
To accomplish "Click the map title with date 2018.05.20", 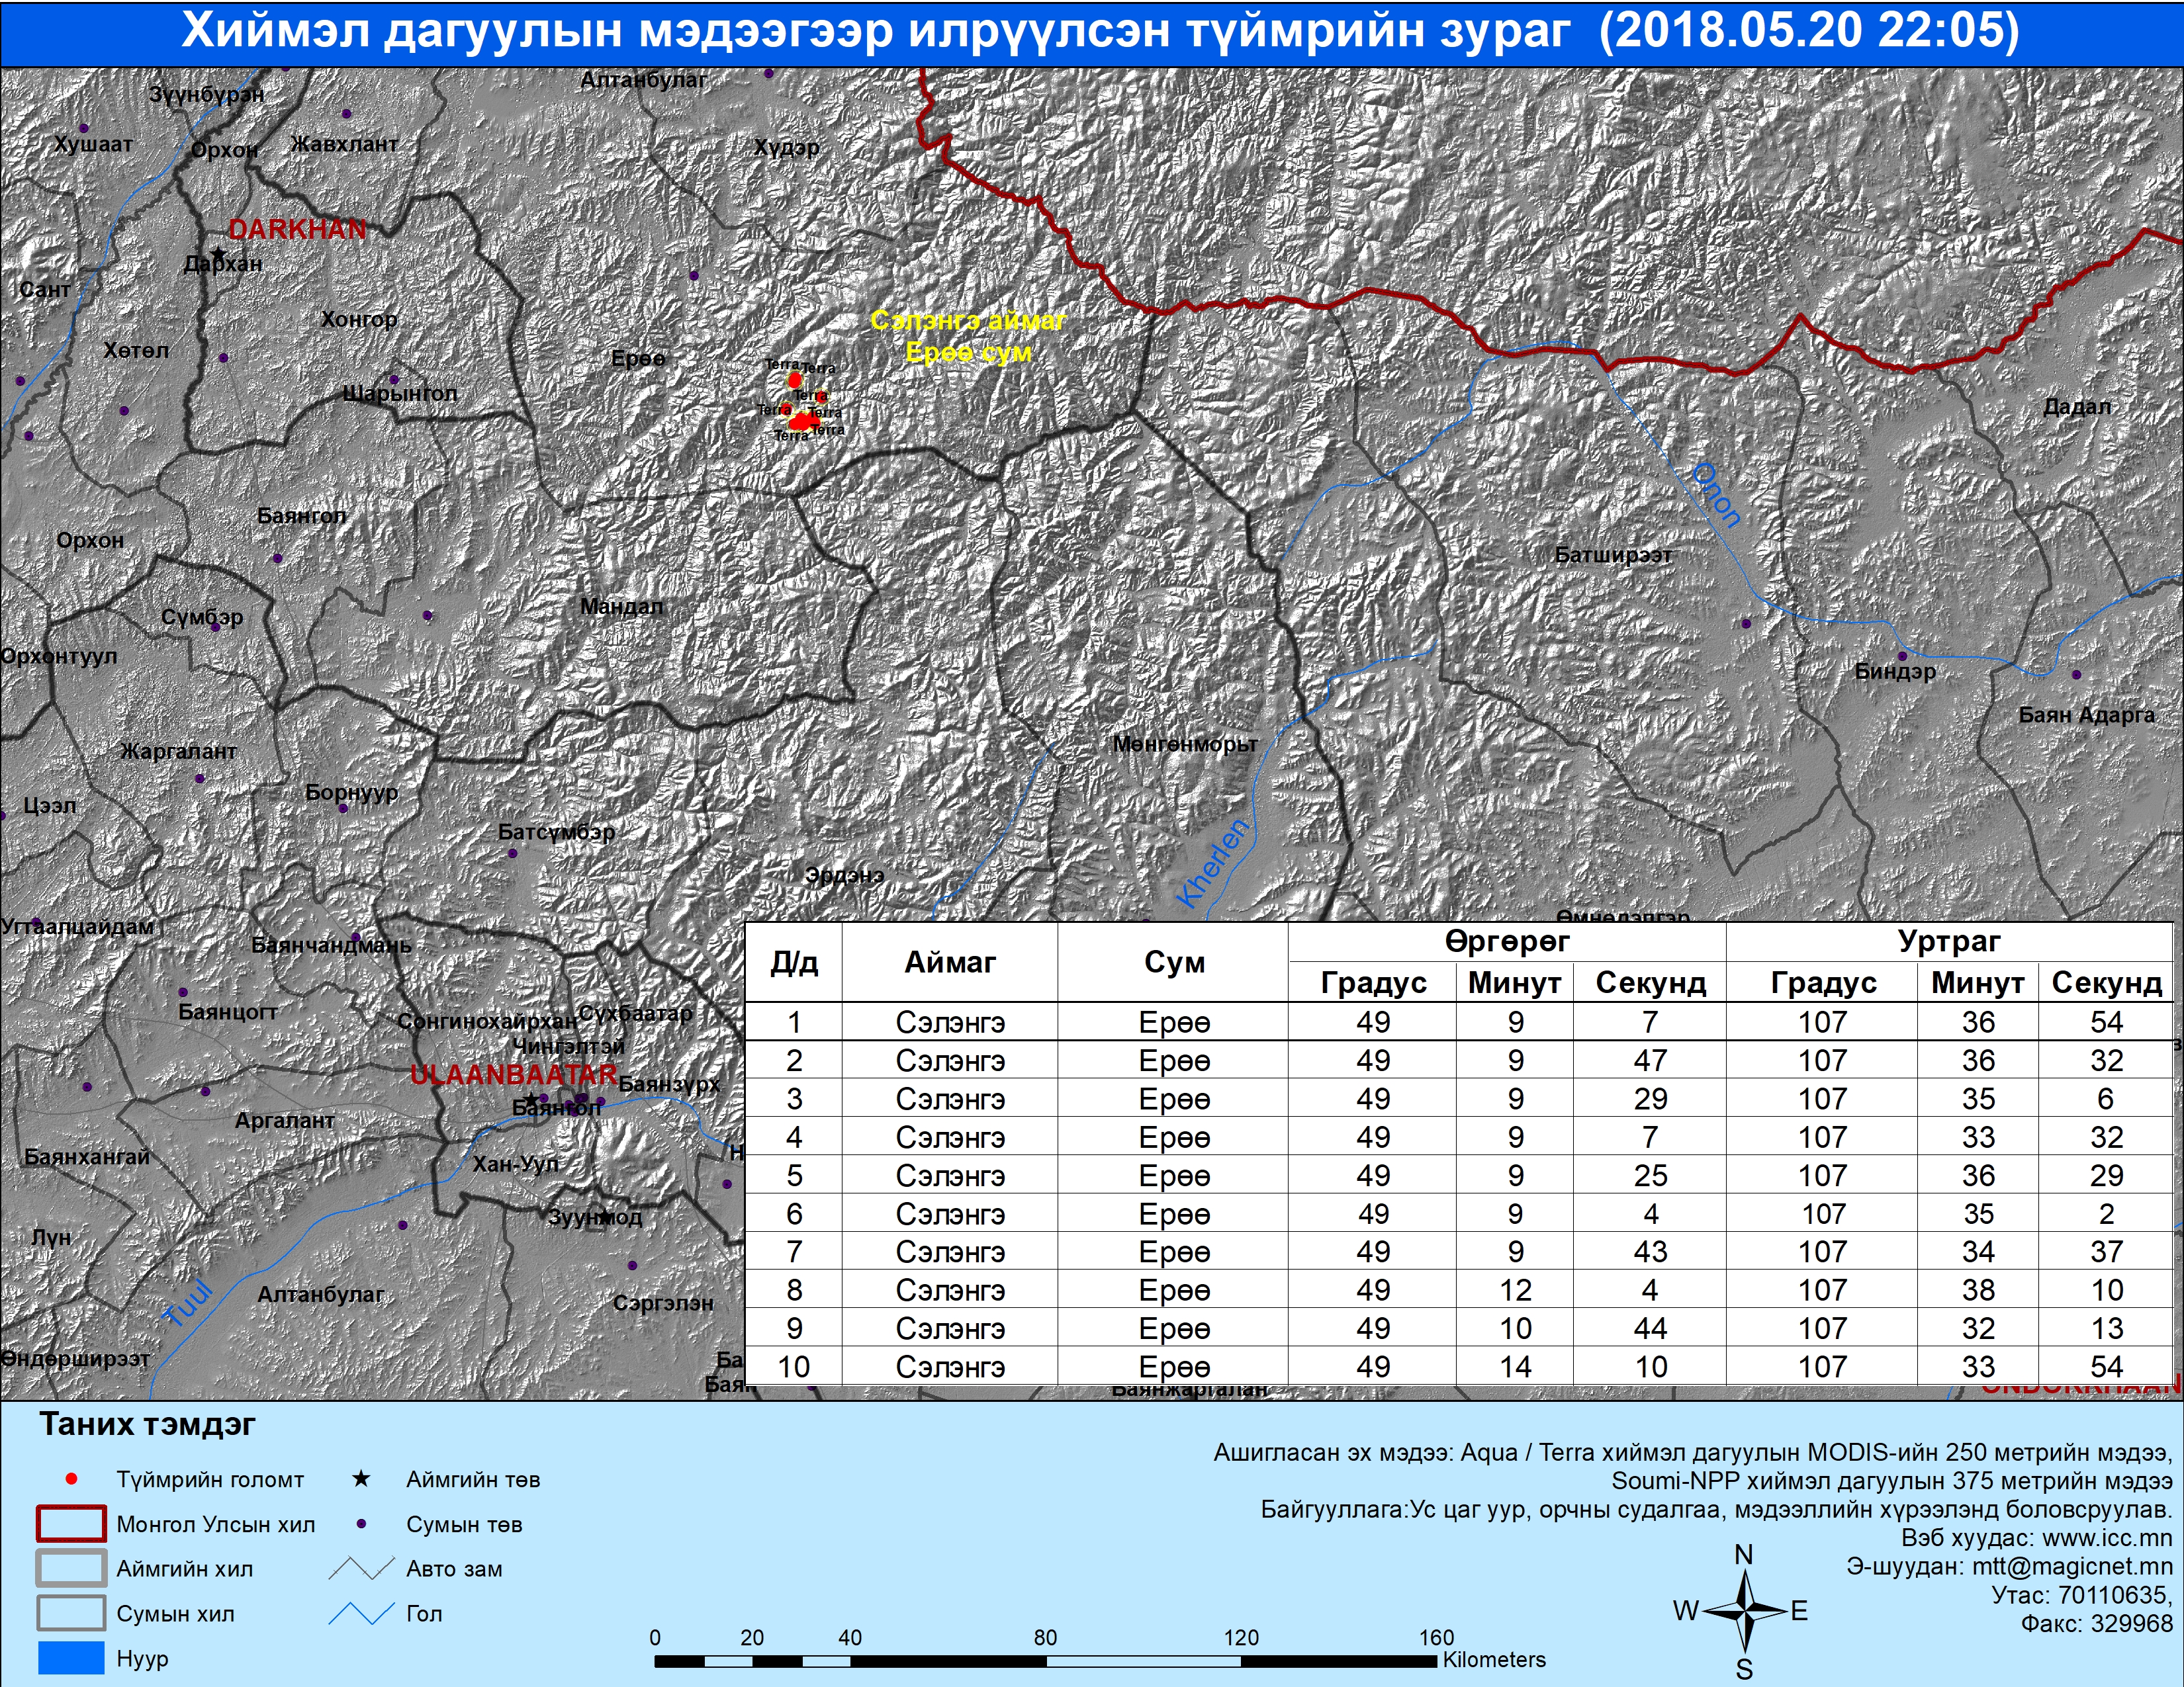I will coord(1100,31).
